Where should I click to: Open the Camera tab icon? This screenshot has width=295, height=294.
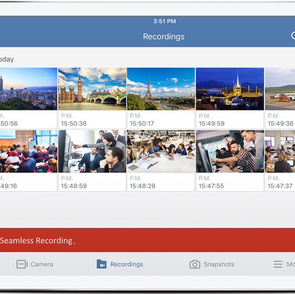pos(22,264)
